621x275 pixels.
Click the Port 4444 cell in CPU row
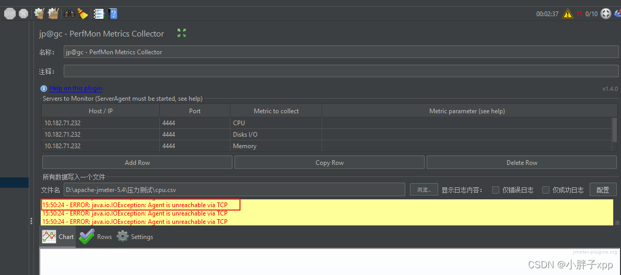tap(195, 123)
